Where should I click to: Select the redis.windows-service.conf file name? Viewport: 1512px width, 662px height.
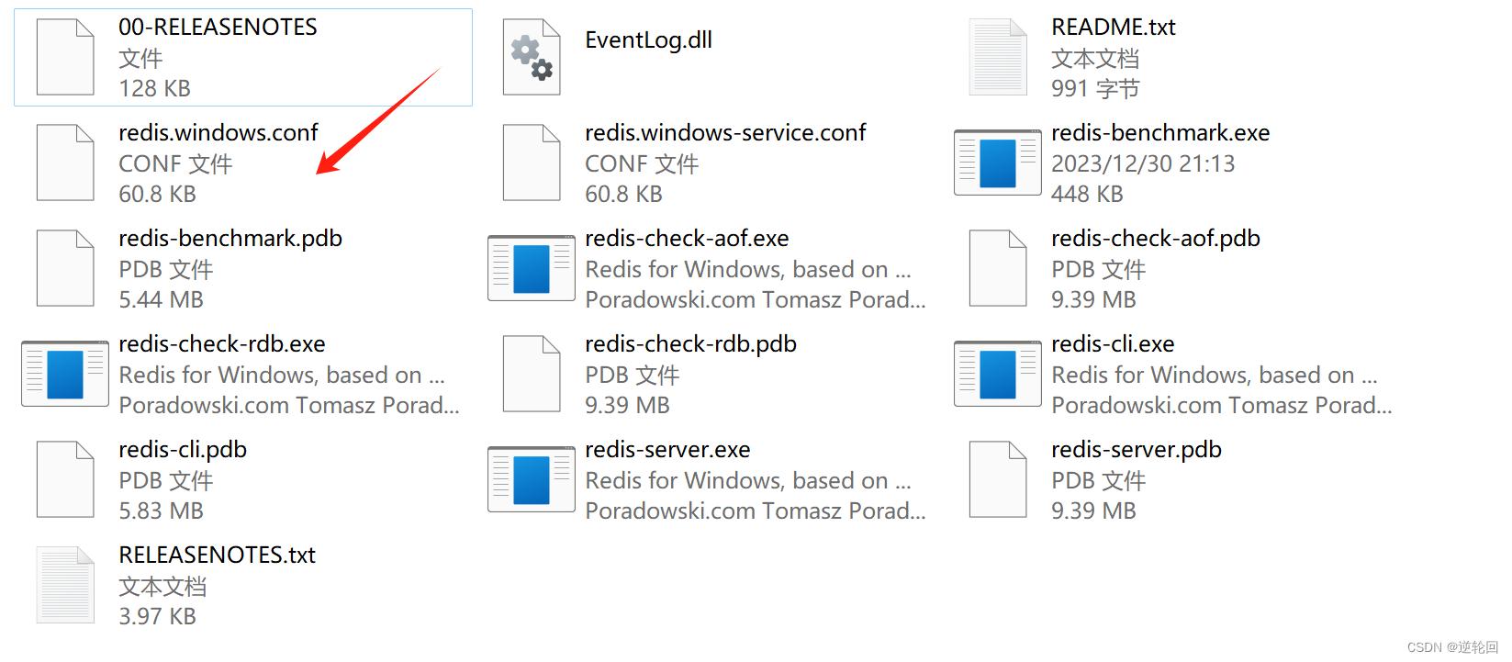pos(725,133)
